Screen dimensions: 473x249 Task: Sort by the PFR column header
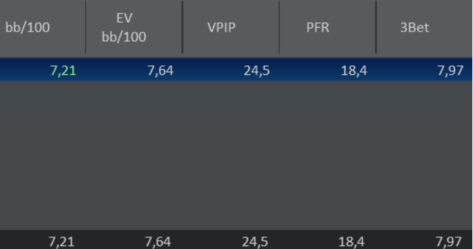[x=317, y=28]
